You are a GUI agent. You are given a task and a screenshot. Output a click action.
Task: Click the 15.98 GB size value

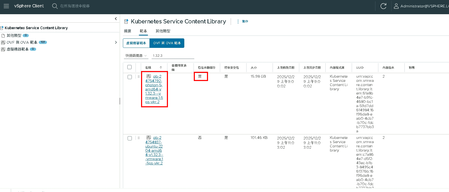(x=258, y=76)
